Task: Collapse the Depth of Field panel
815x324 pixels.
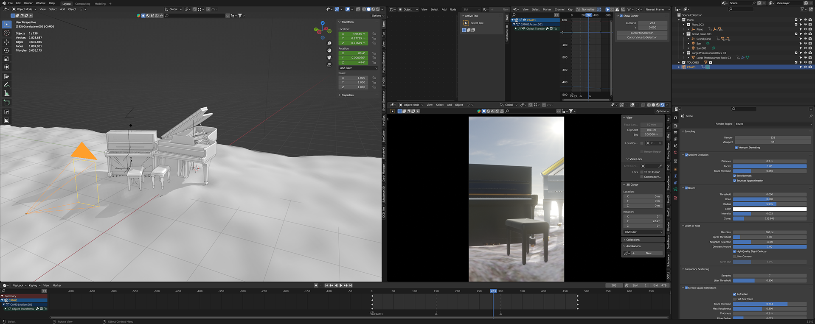Action: (x=692, y=226)
